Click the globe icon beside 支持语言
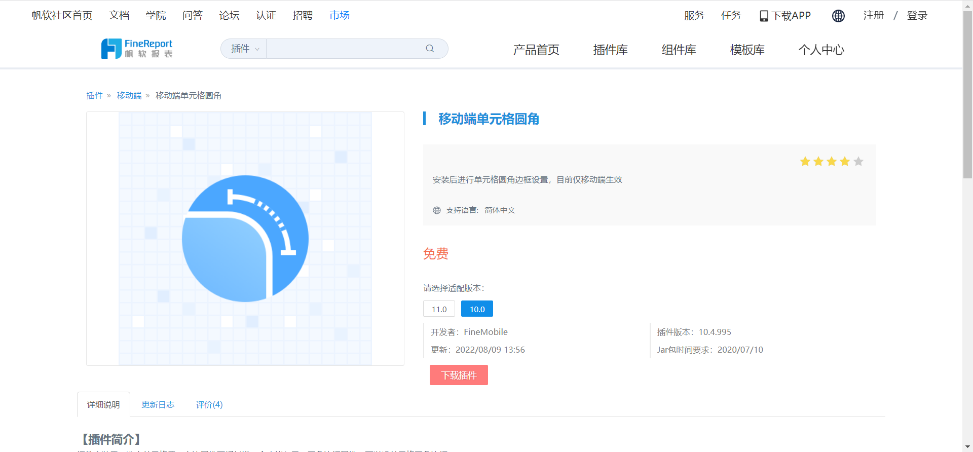This screenshot has width=973, height=452. click(x=437, y=210)
